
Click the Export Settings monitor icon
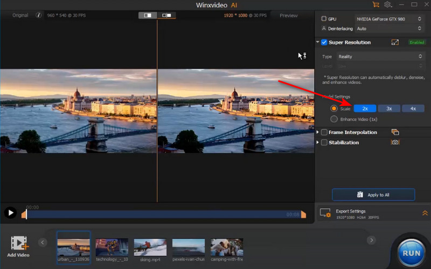tap(325, 213)
